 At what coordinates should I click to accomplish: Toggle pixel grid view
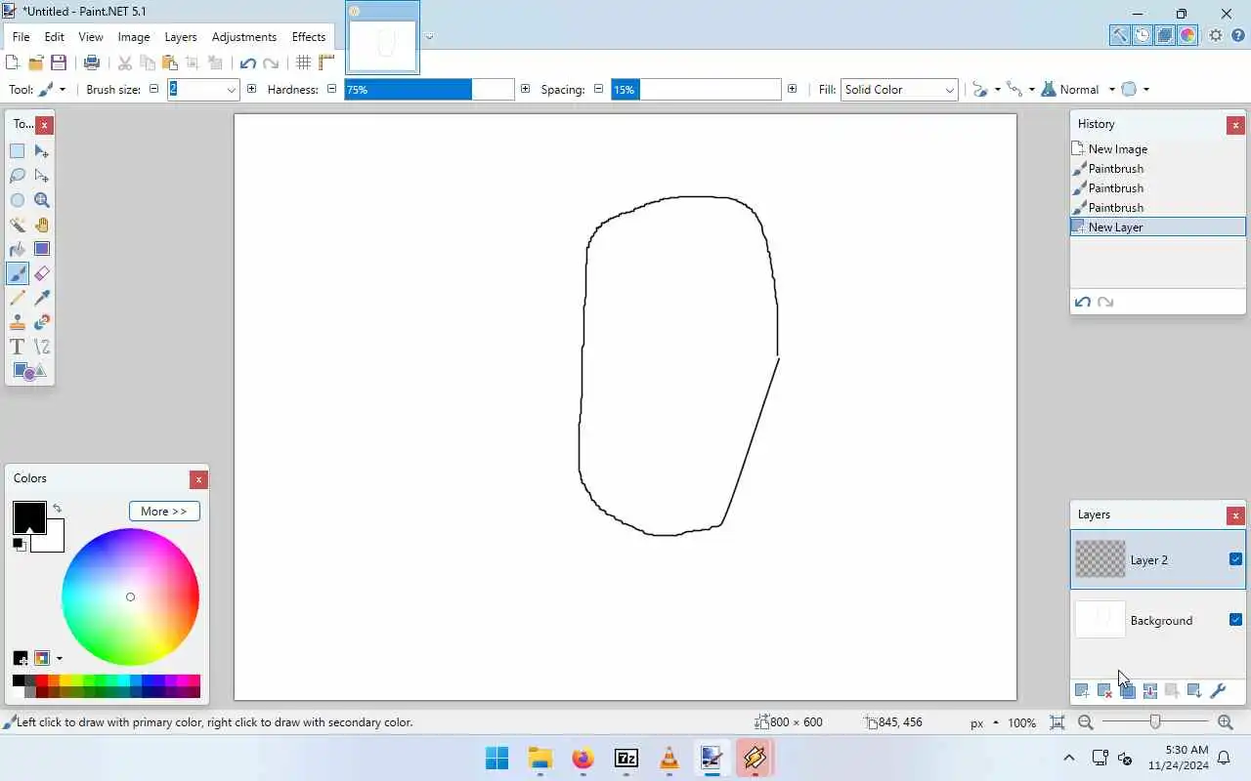coord(304,62)
